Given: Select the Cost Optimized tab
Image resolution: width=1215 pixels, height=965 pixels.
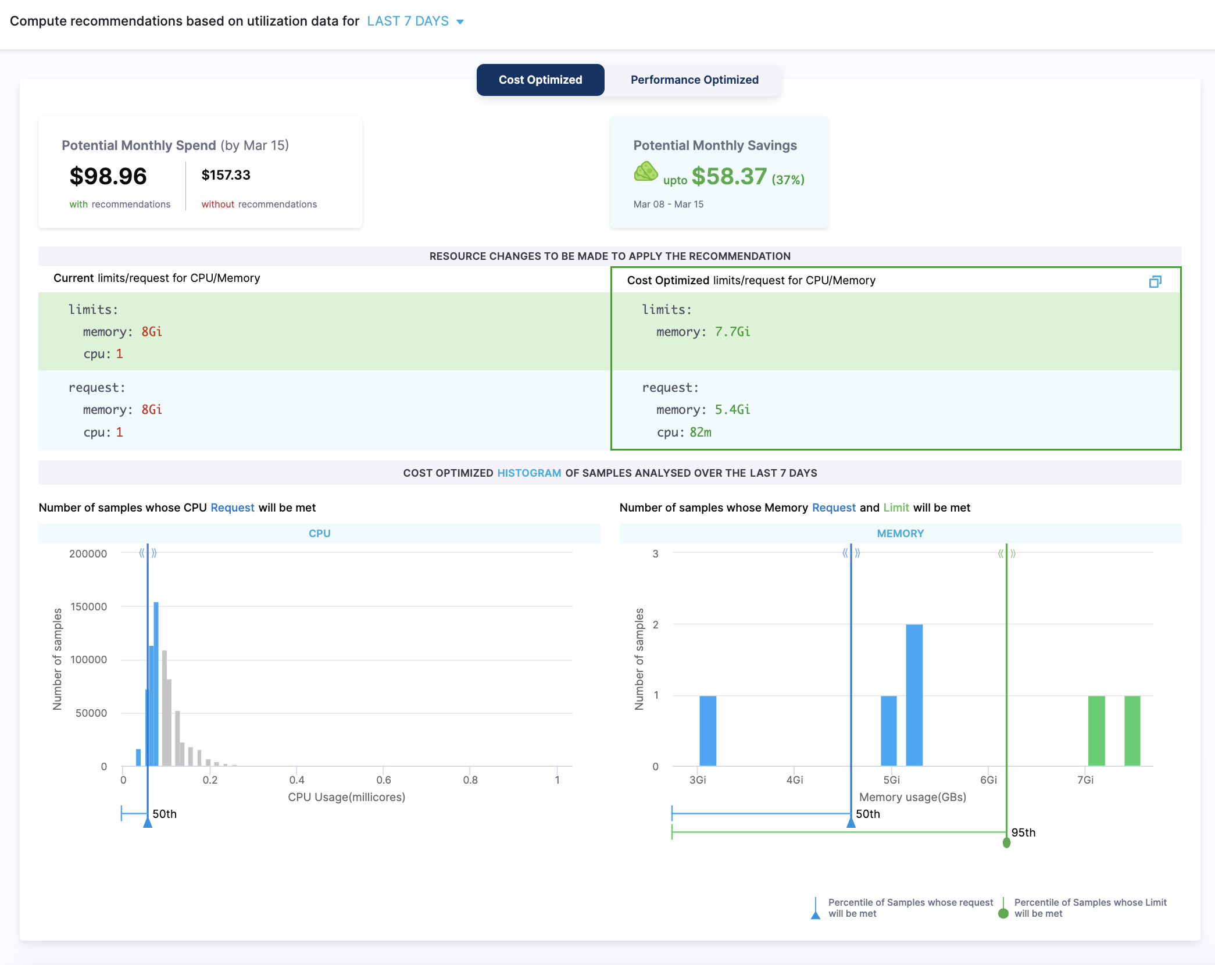Looking at the screenshot, I should (540, 80).
